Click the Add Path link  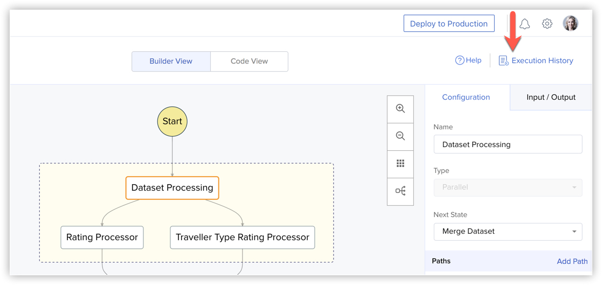pos(572,261)
